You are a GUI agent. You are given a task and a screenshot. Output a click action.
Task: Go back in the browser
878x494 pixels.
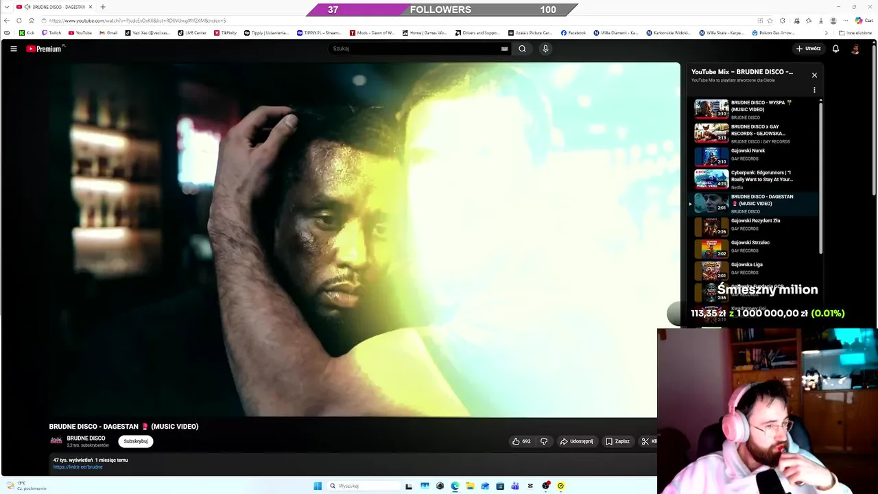8,21
